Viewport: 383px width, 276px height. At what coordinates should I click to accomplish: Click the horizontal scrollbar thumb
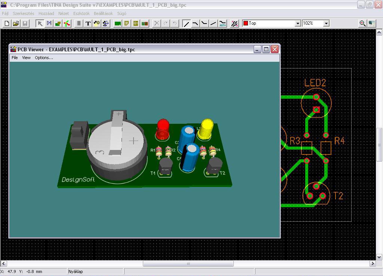(x=188, y=264)
